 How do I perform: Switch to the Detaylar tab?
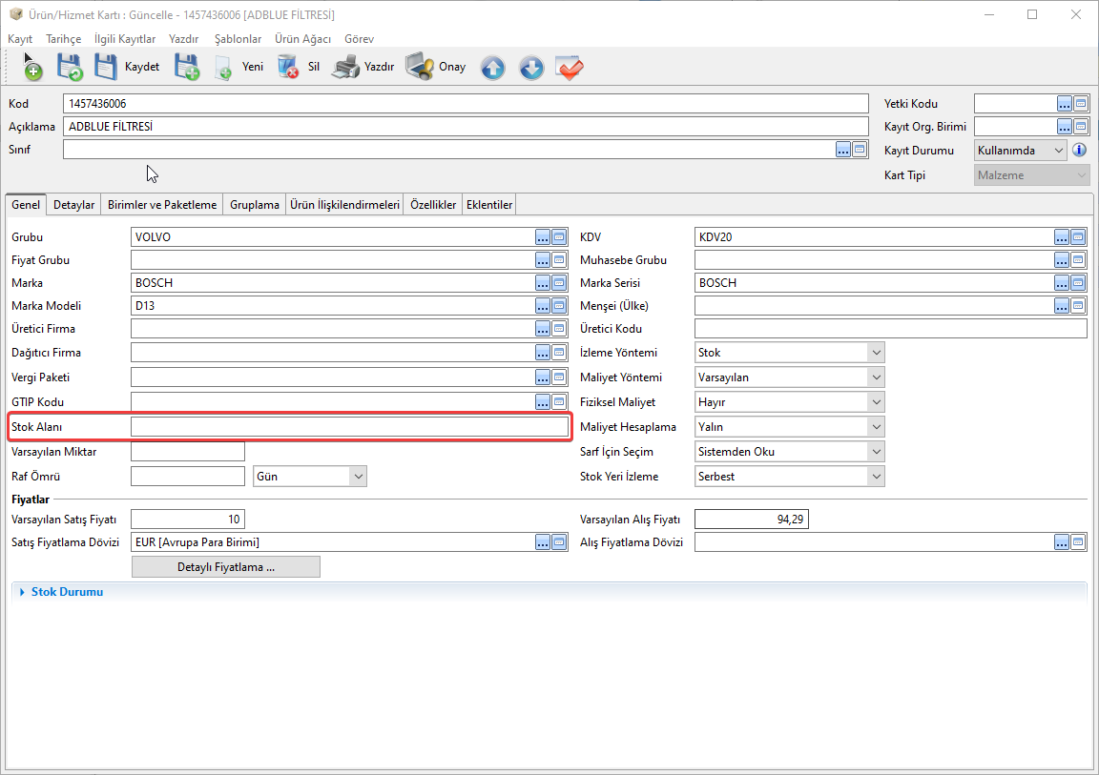pos(73,205)
